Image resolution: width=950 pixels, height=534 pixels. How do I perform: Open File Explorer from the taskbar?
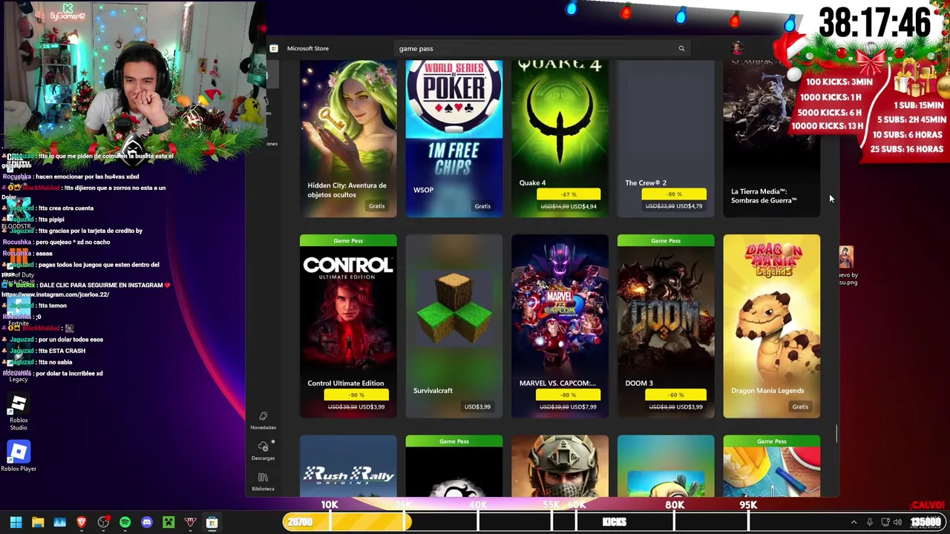[x=38, y=522]
